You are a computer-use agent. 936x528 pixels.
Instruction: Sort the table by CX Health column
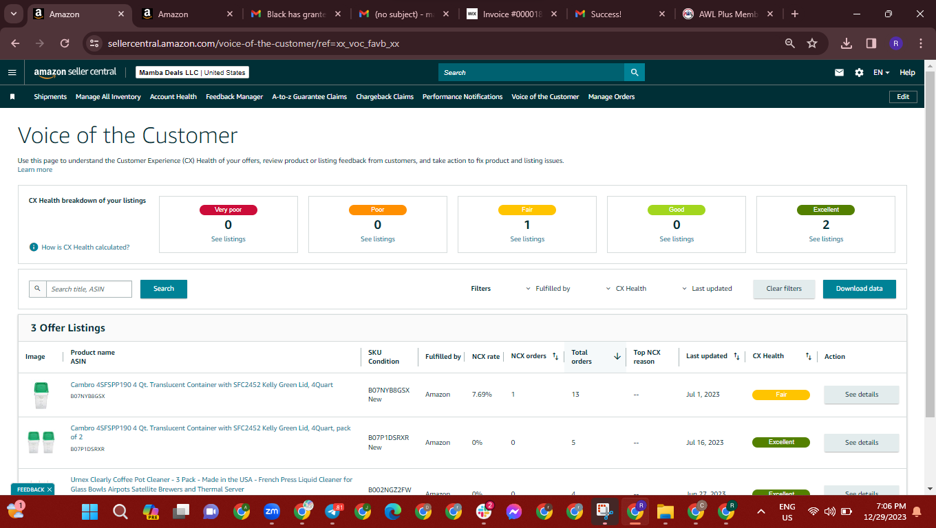809,356
